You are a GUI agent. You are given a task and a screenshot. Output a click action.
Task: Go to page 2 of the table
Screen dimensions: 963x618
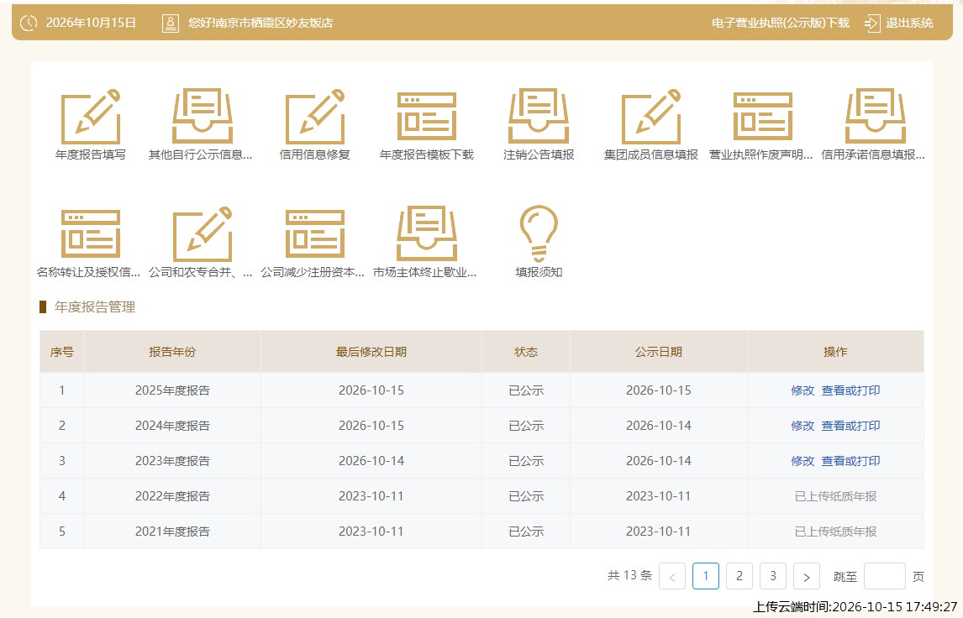pyautogui.click(x=739, y=576)
